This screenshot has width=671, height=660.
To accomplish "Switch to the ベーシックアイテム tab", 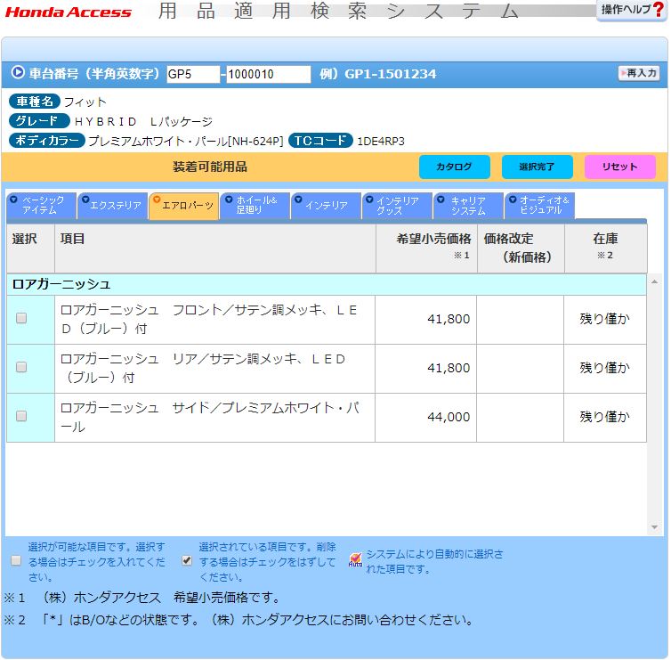I will pyautogui.click(x=42, y=206).
